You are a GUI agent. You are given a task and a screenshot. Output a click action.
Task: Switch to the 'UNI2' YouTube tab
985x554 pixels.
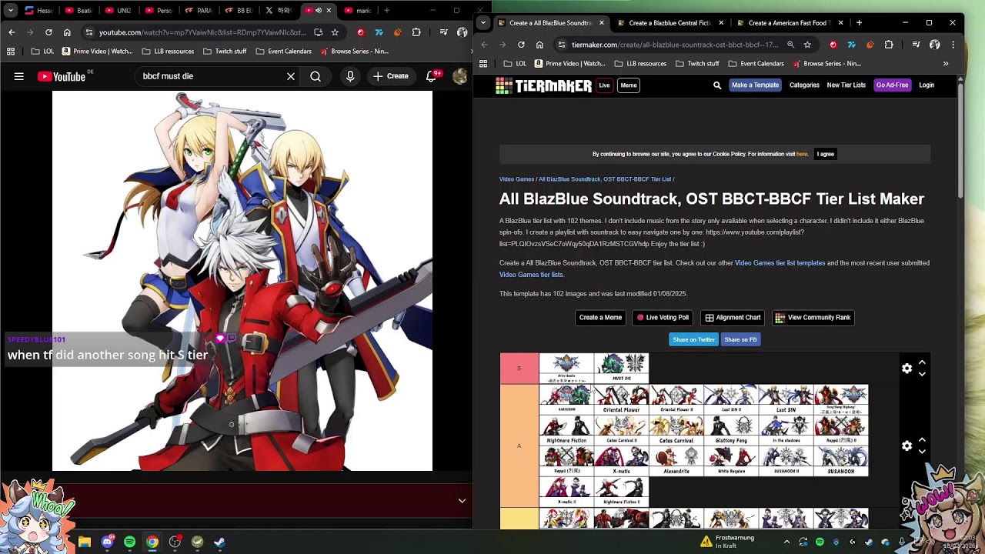[118, 11]
